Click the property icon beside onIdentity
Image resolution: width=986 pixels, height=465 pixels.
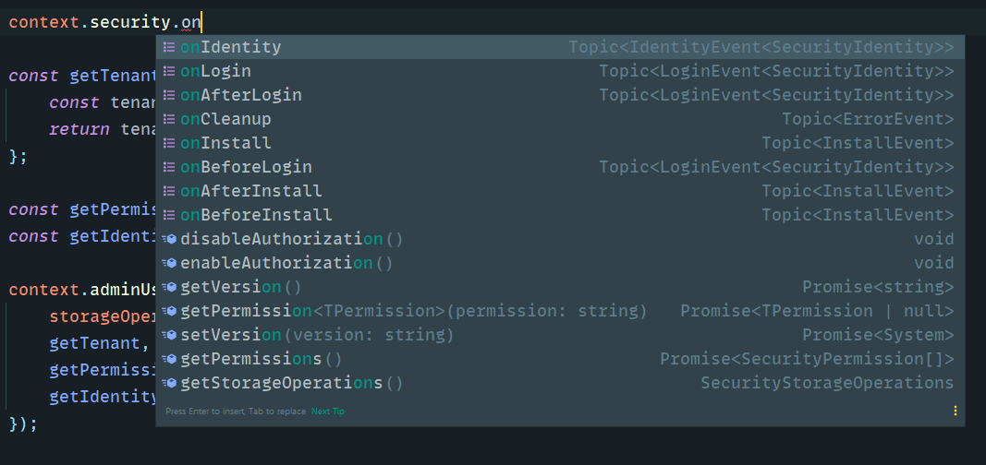tap(169, 47)
